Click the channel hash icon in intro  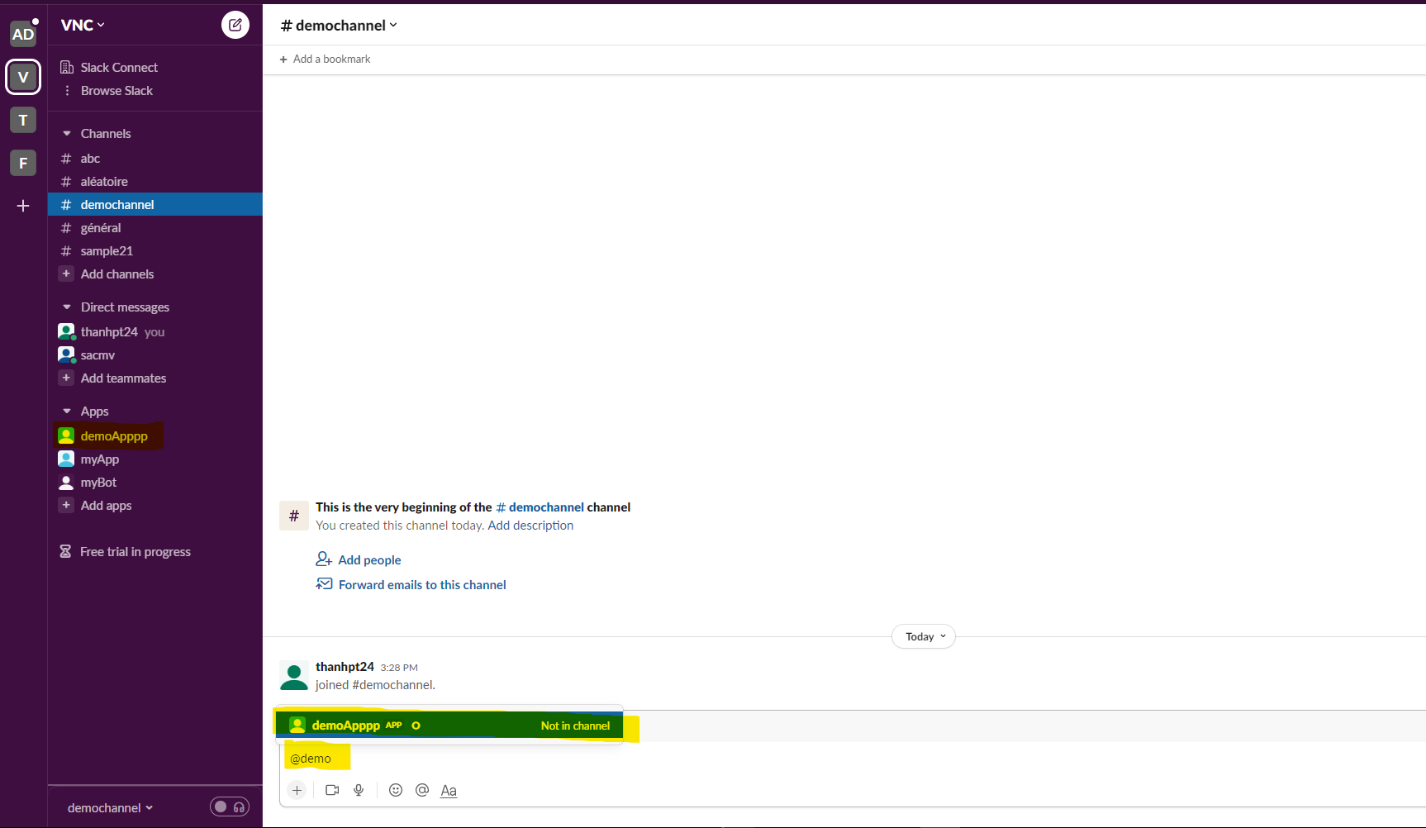click(294, 516)
